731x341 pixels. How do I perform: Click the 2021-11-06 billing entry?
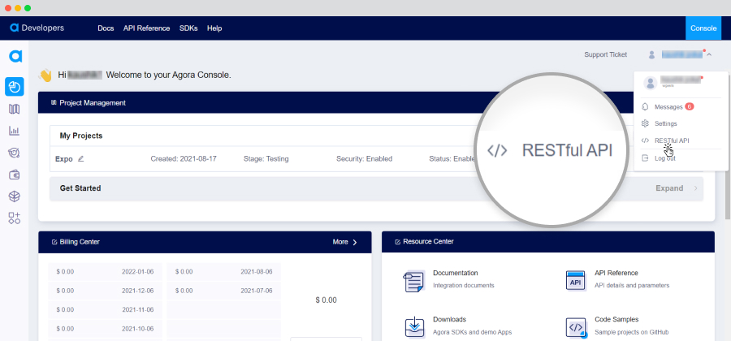[105, 309]
